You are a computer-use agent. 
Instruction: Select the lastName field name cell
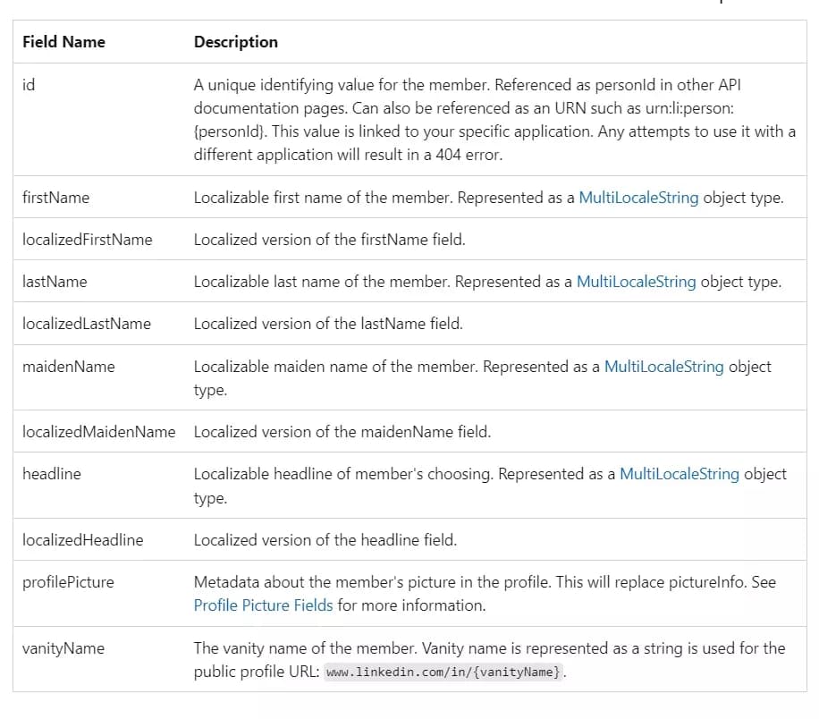(50, 281)
